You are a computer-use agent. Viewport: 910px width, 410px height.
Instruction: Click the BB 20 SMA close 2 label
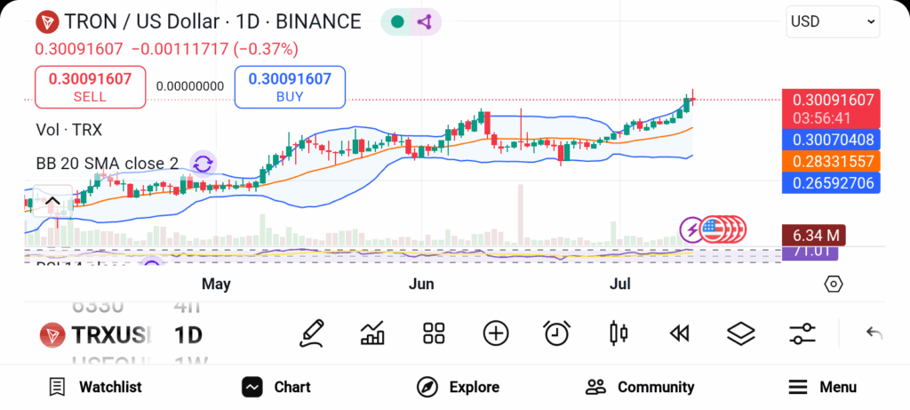pyautogui.click(x=107, y=164)
